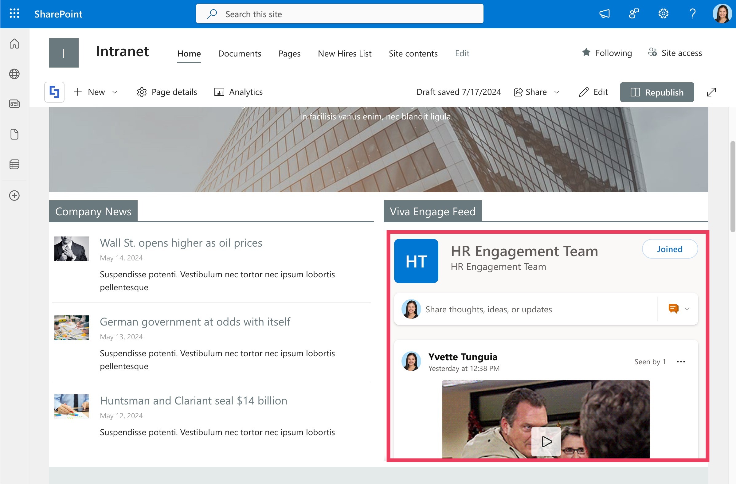This screenshot has height=484, width=736.
Task: Click the Create plus icon in sidebar
Action: (x=14, y=195)
